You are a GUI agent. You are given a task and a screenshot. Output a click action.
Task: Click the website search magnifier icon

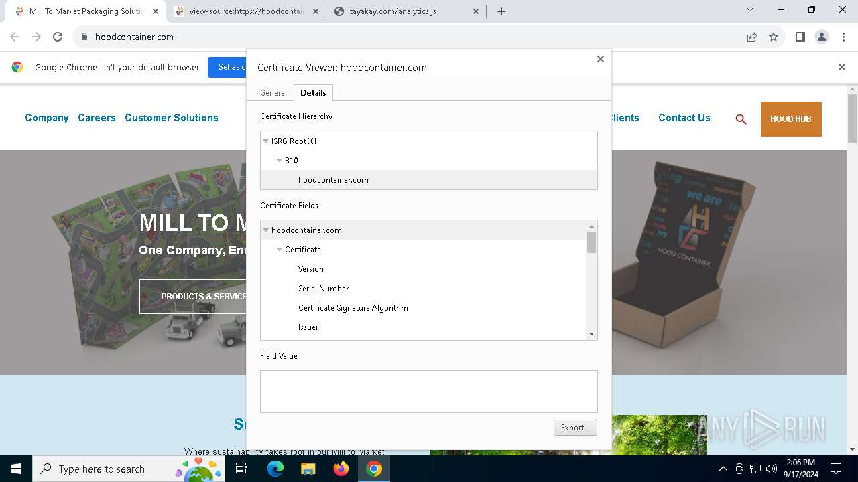[x=741, y=119]
